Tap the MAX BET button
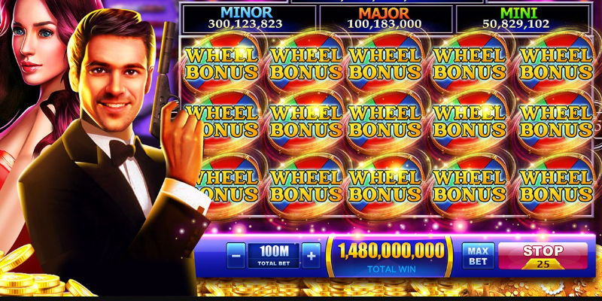The height and width of the screenshot is (301, 602). point(478,256)
